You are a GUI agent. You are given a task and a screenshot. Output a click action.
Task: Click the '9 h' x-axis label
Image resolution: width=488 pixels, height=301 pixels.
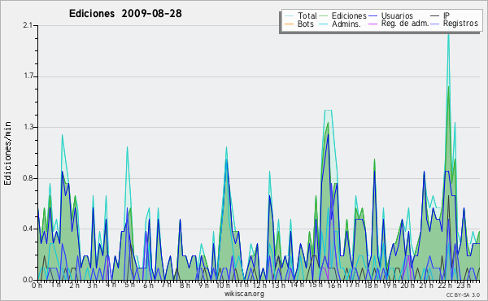(203, 286)
